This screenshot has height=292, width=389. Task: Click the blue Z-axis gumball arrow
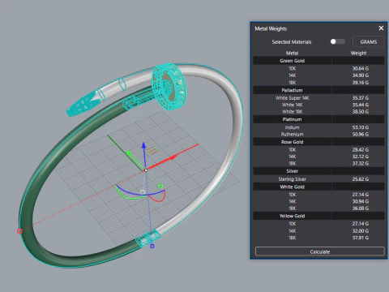[x=144, y=146]
